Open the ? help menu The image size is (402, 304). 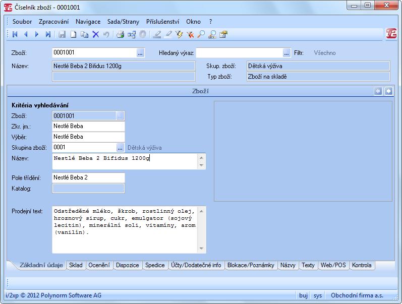point(210,22)
